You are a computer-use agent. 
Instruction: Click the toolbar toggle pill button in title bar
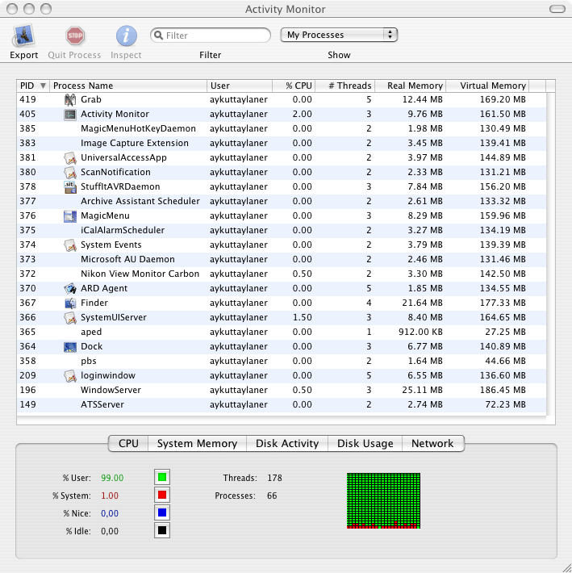point(557,9)
